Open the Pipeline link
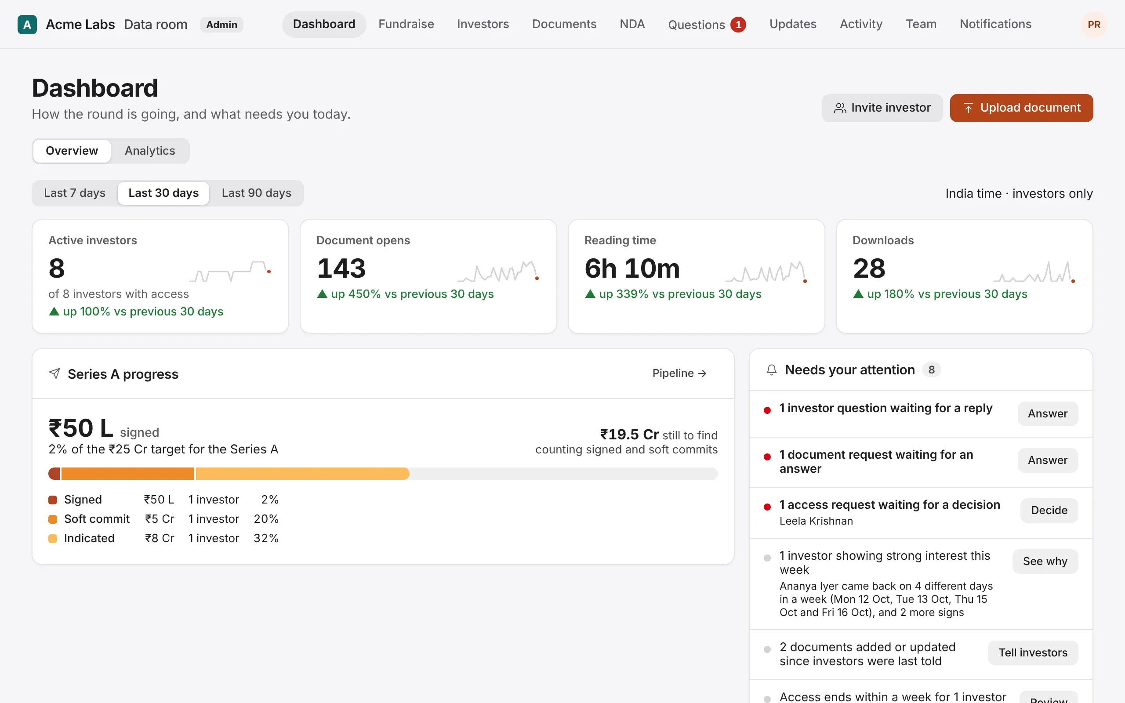1125x703 pixels. (680, 373)
